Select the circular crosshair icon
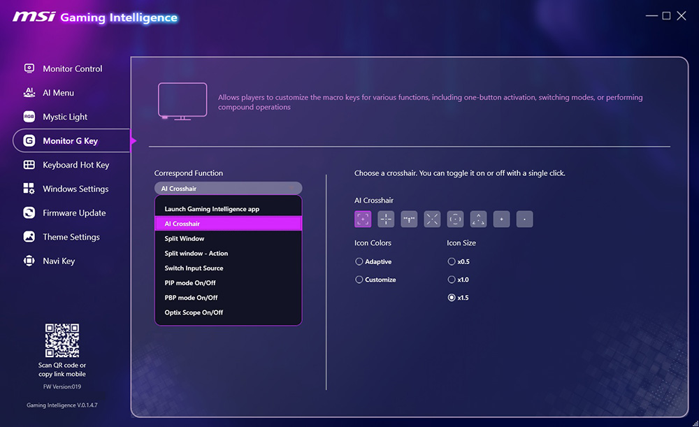This screenshot has height=427, width=699. tap(455, 219)
